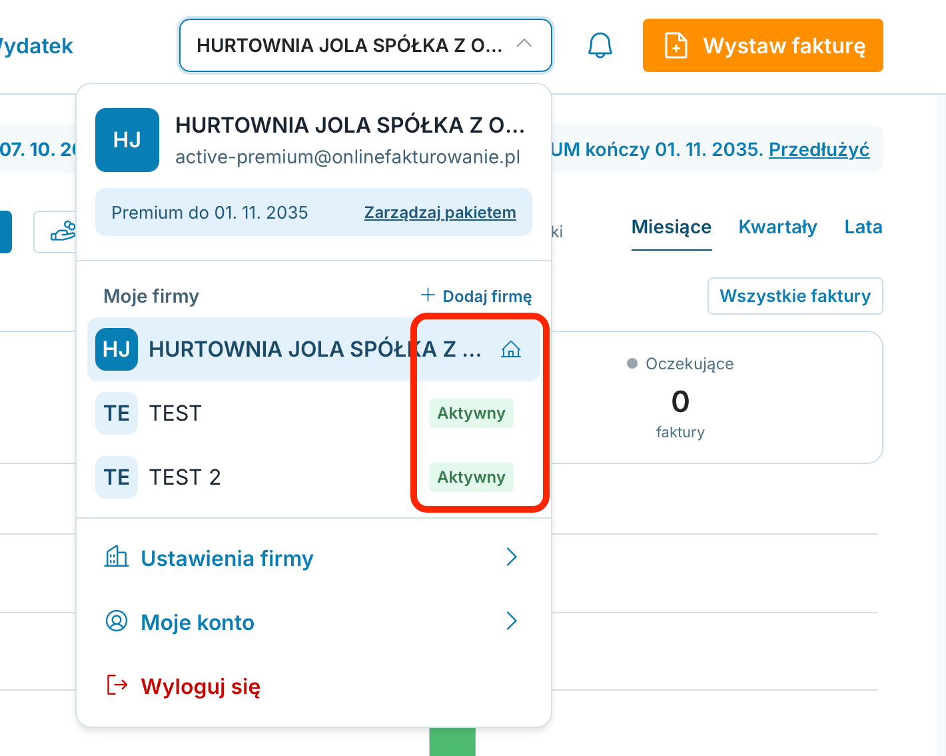Viewport: 946px width, 756px height.
Task: Click the Wszystkie faktury button
Action: (x=795, y=296)
